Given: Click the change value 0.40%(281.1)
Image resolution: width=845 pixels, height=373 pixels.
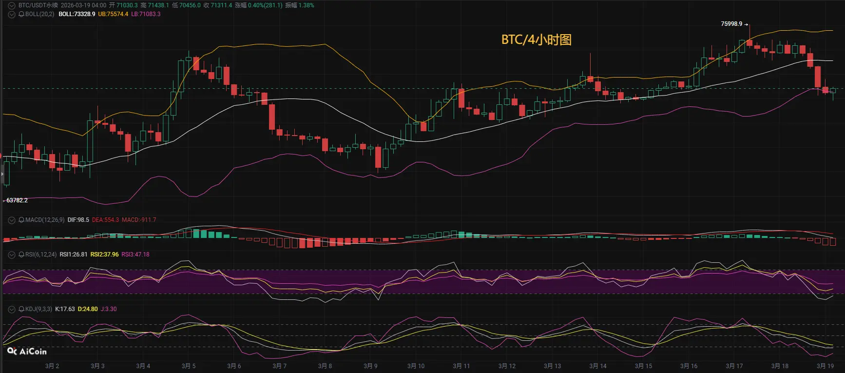Looking at the screenshot, I should 265,5.
